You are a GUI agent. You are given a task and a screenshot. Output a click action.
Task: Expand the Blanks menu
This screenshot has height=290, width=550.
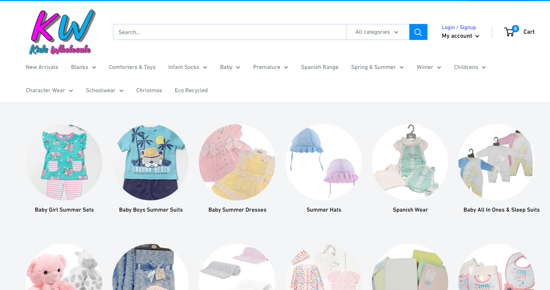(x=84, y=67)
